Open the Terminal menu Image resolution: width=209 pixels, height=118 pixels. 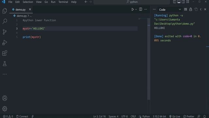pos(63,2)
